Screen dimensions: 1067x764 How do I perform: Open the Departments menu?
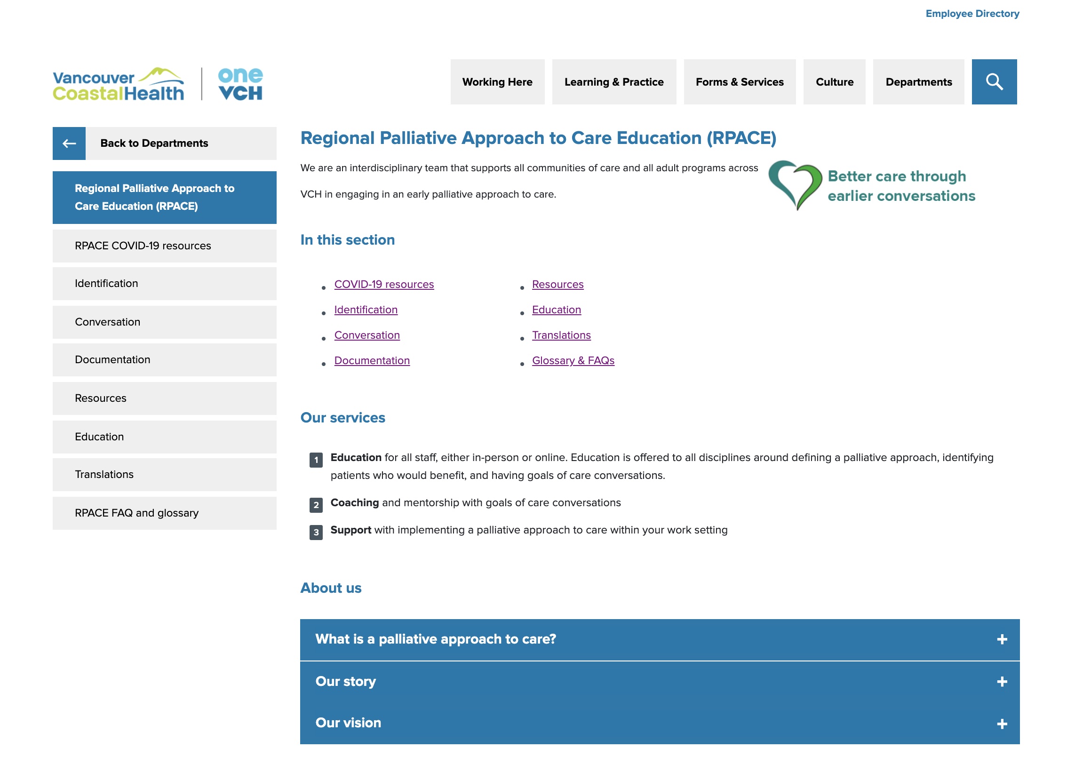[x=918, y=82]
